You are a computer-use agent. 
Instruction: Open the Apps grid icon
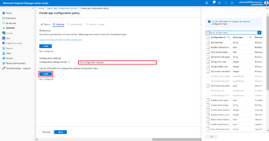tap(4, 38)
